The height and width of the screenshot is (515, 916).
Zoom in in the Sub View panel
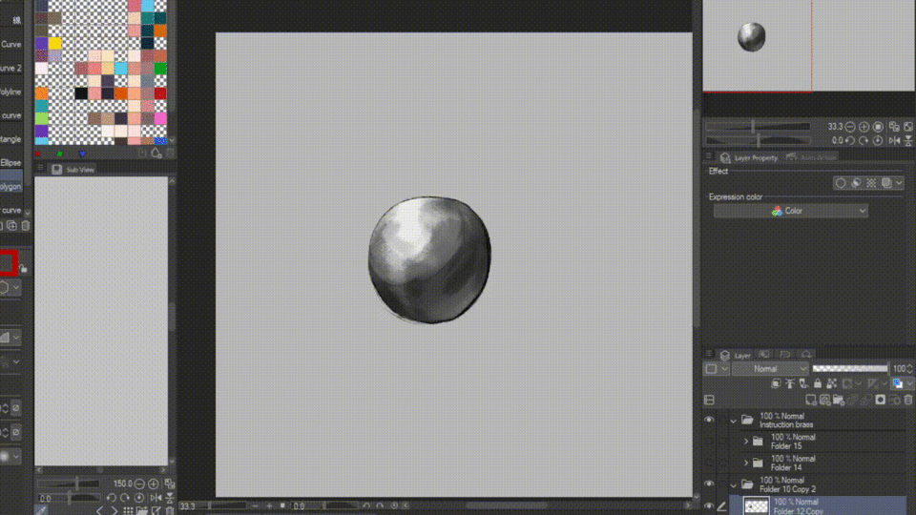[x=153, y=484]
